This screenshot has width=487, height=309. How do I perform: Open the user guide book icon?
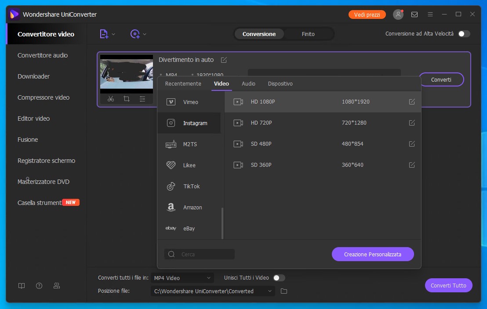point(22,286)
